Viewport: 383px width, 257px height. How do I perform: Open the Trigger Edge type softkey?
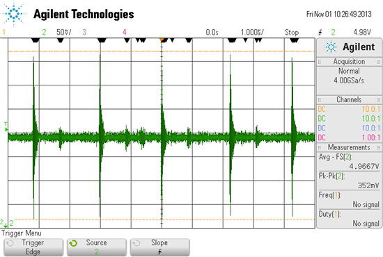[33, 247]
